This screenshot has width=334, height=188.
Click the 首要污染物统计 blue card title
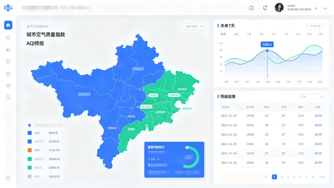tap(156, 147)
